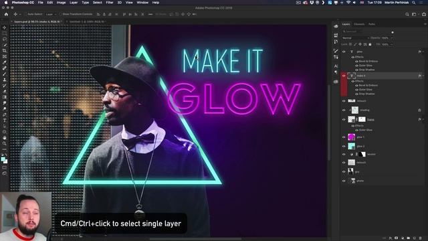
Task: Create new adjustment layer icon
Action: point(403,238)
